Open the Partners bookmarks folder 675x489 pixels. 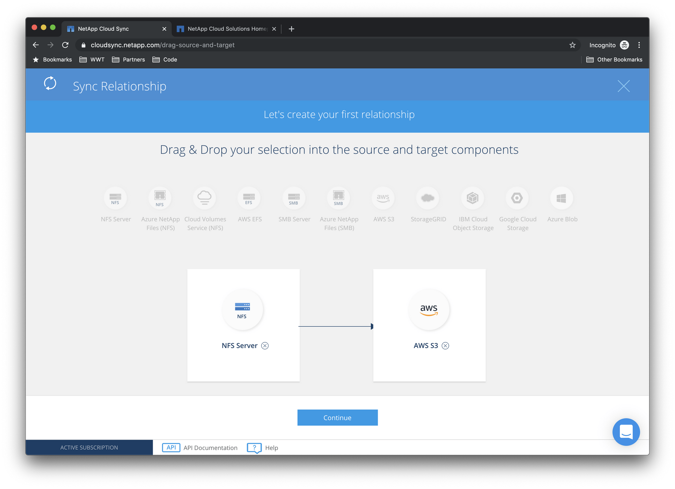coord(128,60)
